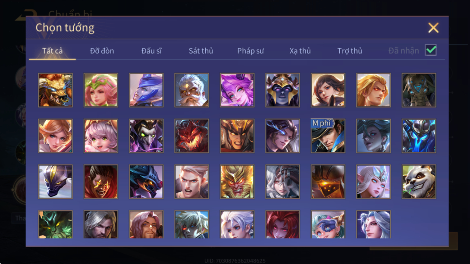Select the panda hero portrait
The image size is (470, 264).
coord(419,182)
